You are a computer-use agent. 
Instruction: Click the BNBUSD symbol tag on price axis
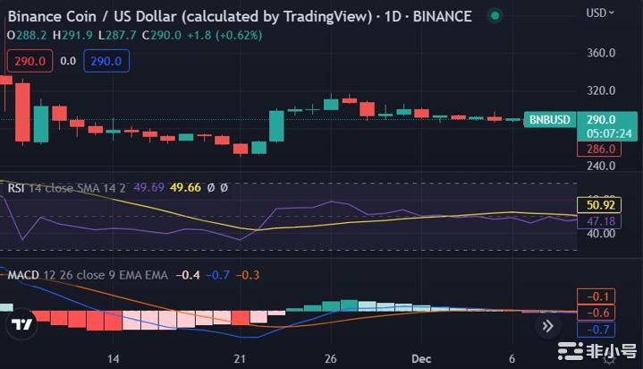tap(547, 119)
